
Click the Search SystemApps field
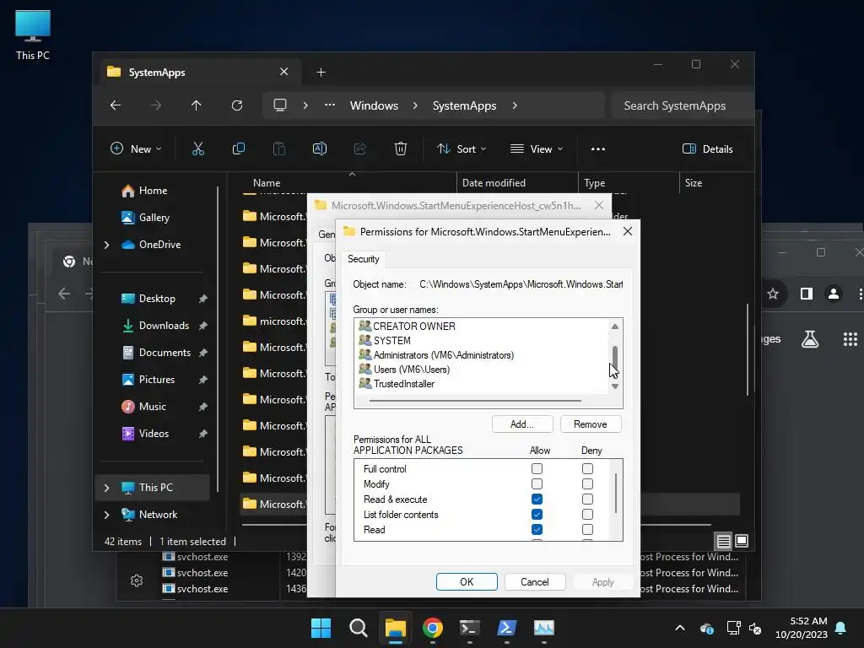683,105
